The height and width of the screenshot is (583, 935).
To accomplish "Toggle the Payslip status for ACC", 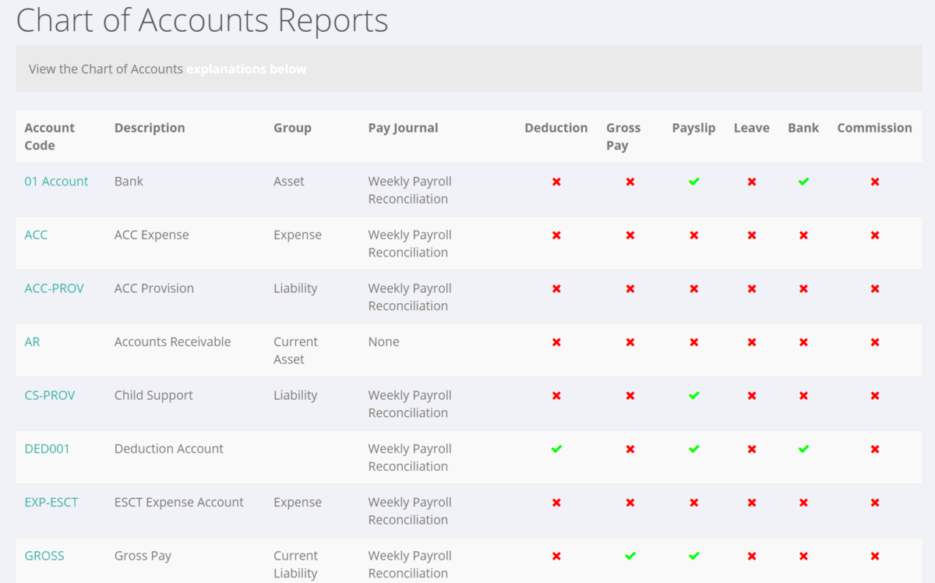I will click(693, 235).
